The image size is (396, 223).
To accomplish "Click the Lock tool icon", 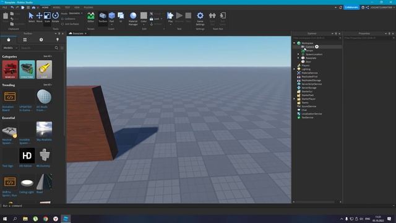I will (x=151, y=19).
